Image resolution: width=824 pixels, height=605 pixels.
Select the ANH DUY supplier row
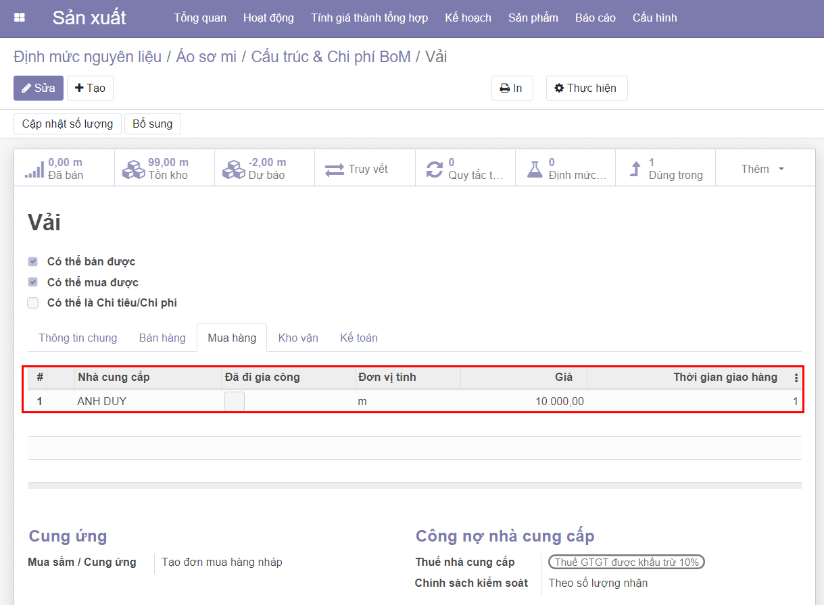click(x=102, y=402)
